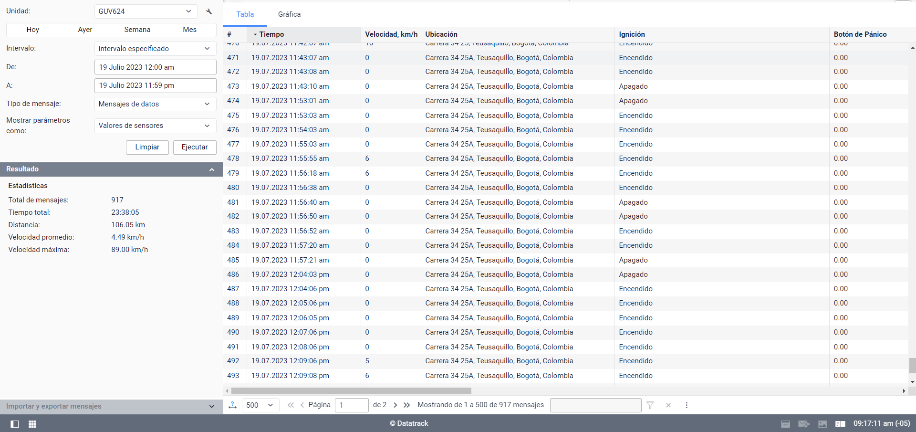Click the column auto-resize icon beside 500
Image resolution: width=916 pixels, height=432 pixels.
tap(232, 405)
